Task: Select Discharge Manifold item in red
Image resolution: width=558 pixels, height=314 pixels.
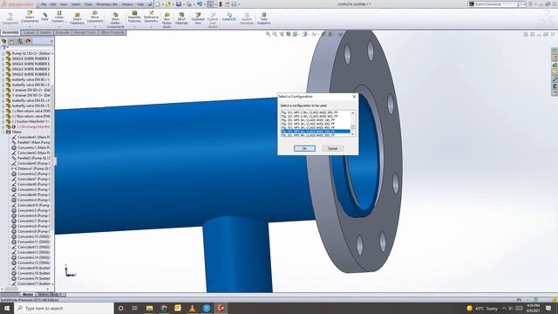Action: (33, 126)
